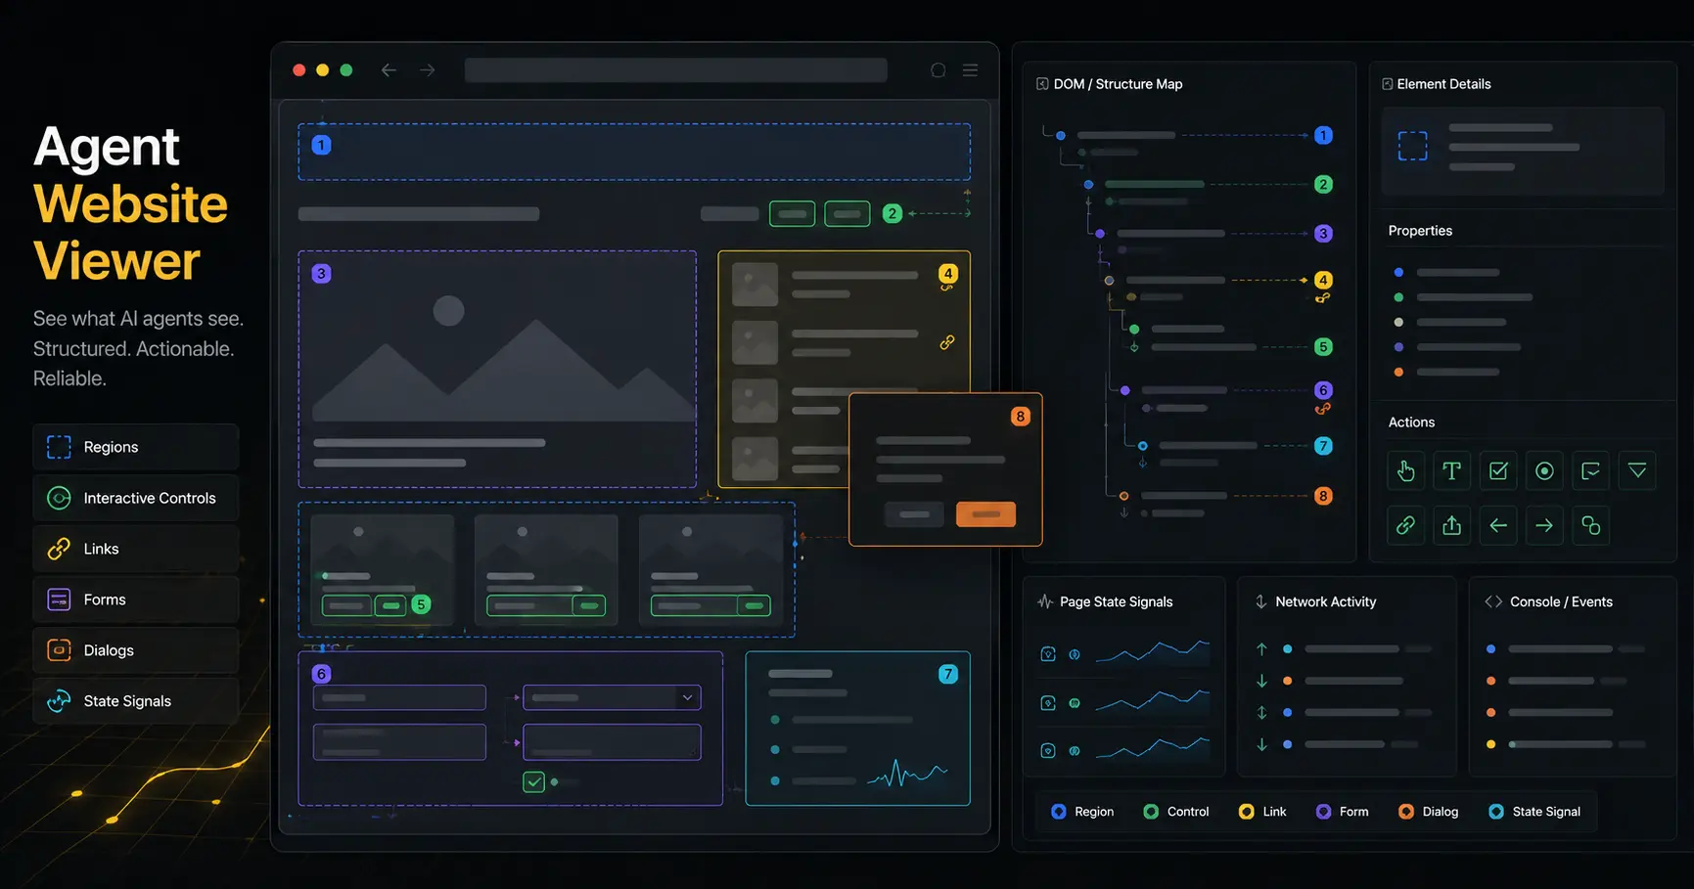Open the dropdown select in form region 6
Viewport: 1694px width, 889px height.
[612, 697]
